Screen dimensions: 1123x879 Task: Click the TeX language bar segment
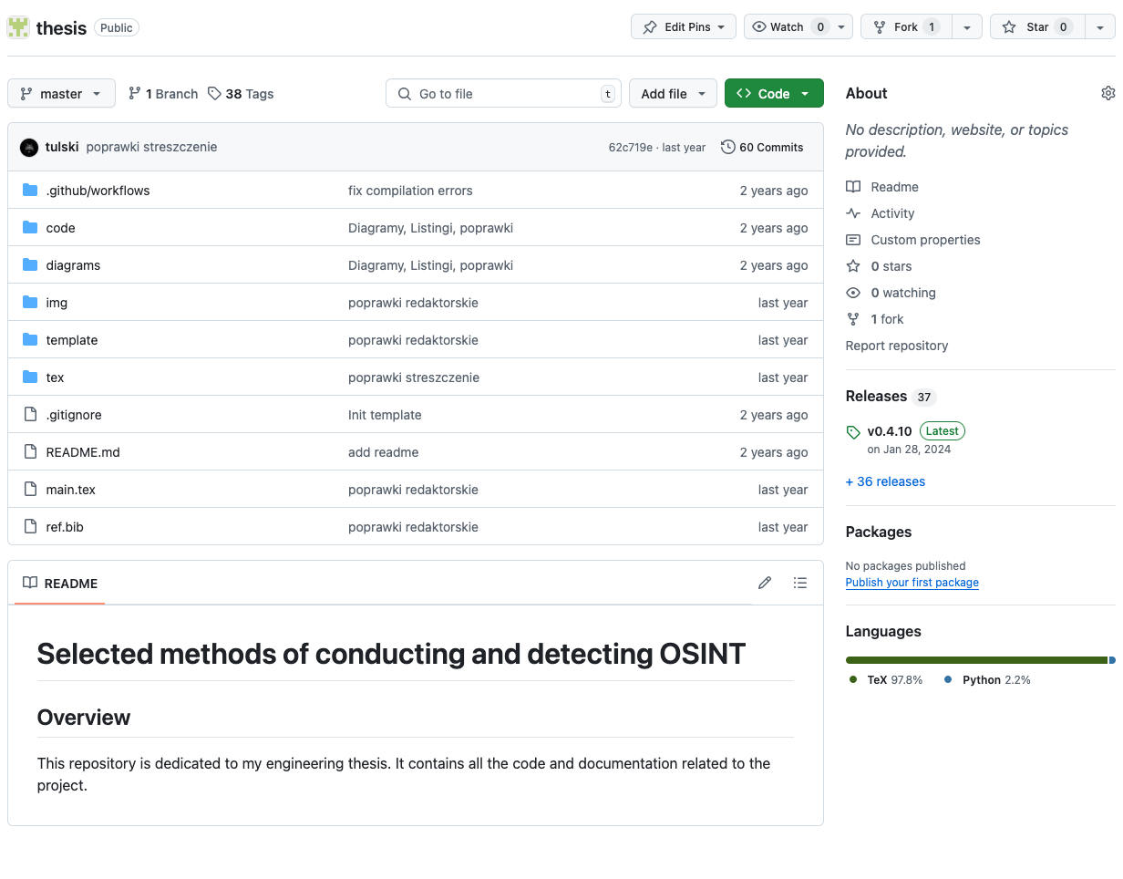[x=975, y=660]
